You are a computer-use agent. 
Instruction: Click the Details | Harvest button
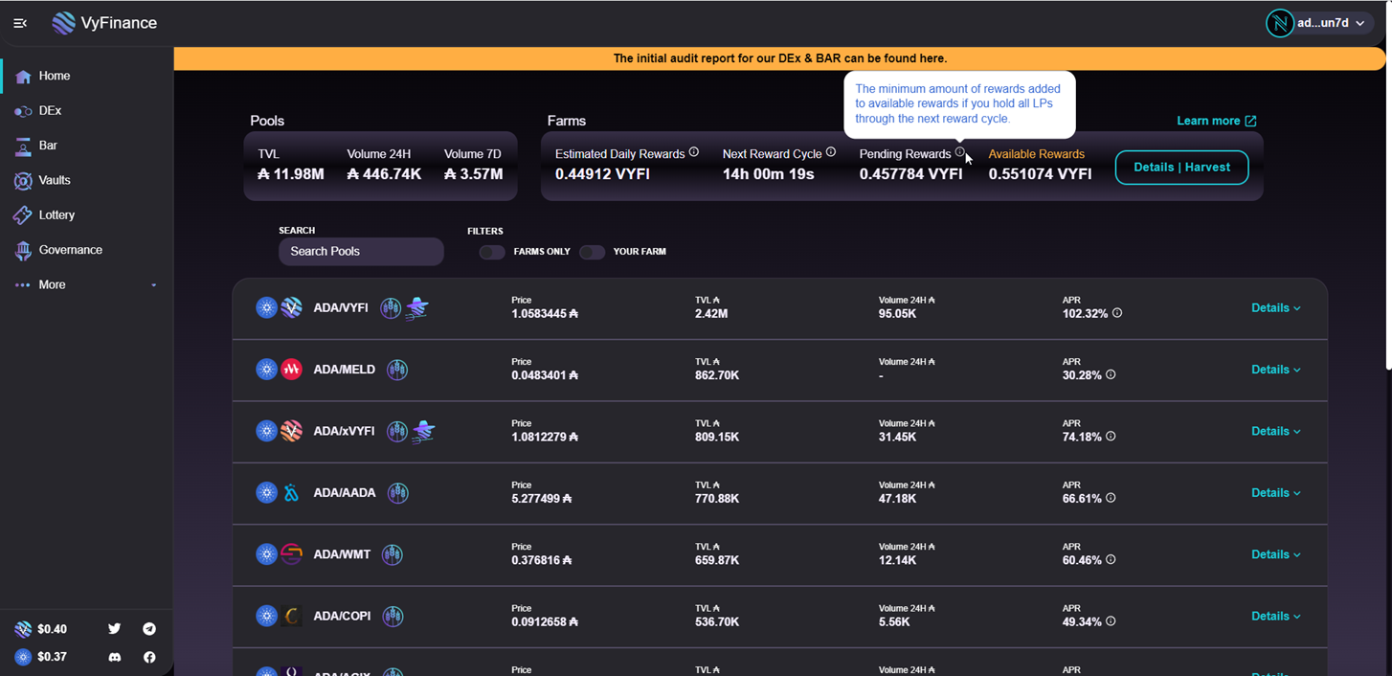click(x=1181, y=168)
